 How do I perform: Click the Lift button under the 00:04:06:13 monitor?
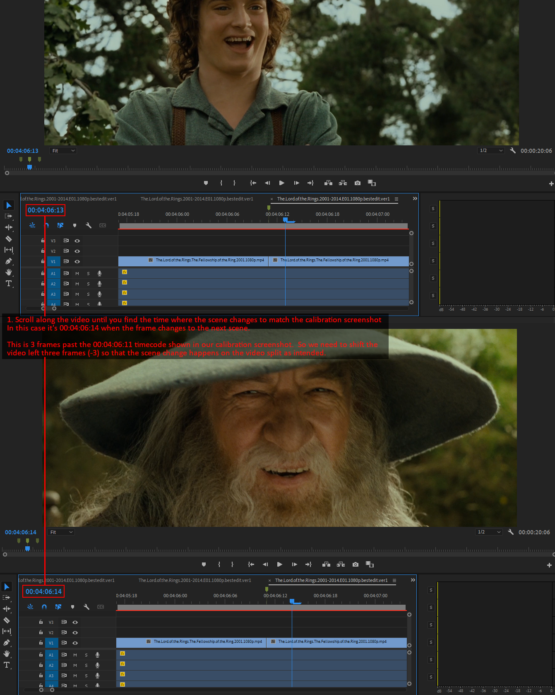click(x=328, y=183)
